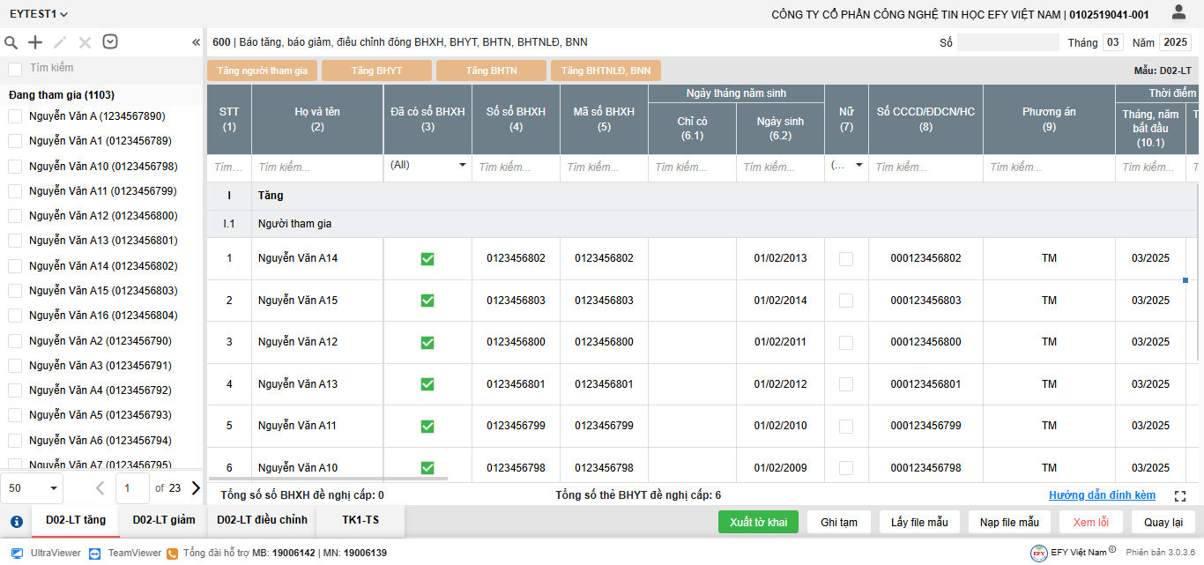Collapse the sidebar with double chevron

196,42
